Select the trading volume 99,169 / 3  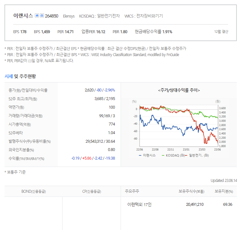click(x=107, y=116)
